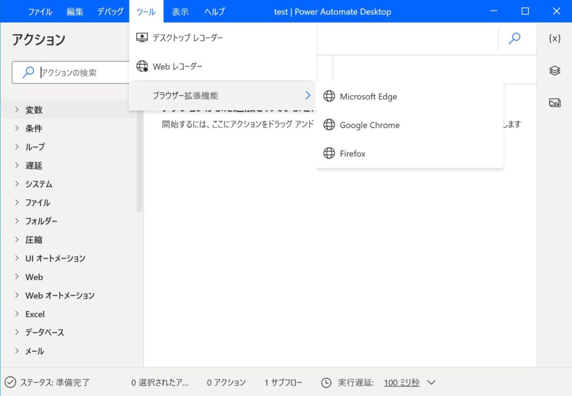Click the 100 ミリ秒 delay link
Image resolution: width=572 pixels, height=396 pixels.
(402, 383)
